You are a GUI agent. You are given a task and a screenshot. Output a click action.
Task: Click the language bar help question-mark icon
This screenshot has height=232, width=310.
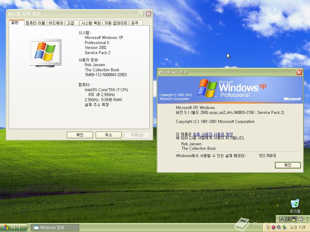(301, 219)
